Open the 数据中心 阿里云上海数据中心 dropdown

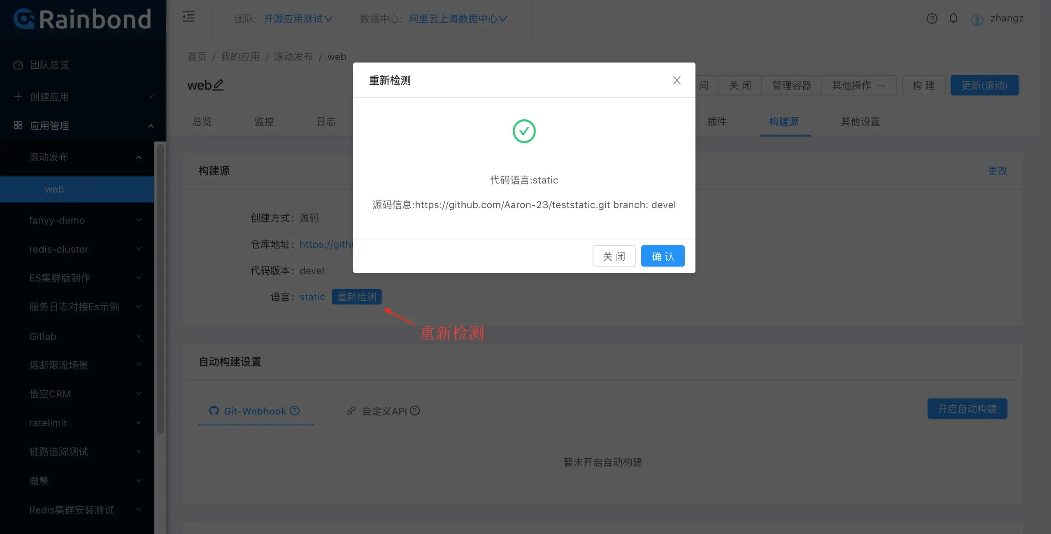tap(458, 19)
